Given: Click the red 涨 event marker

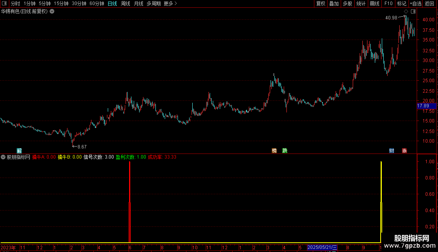Looking at the screenshot, I should click(x=404, y=150).
